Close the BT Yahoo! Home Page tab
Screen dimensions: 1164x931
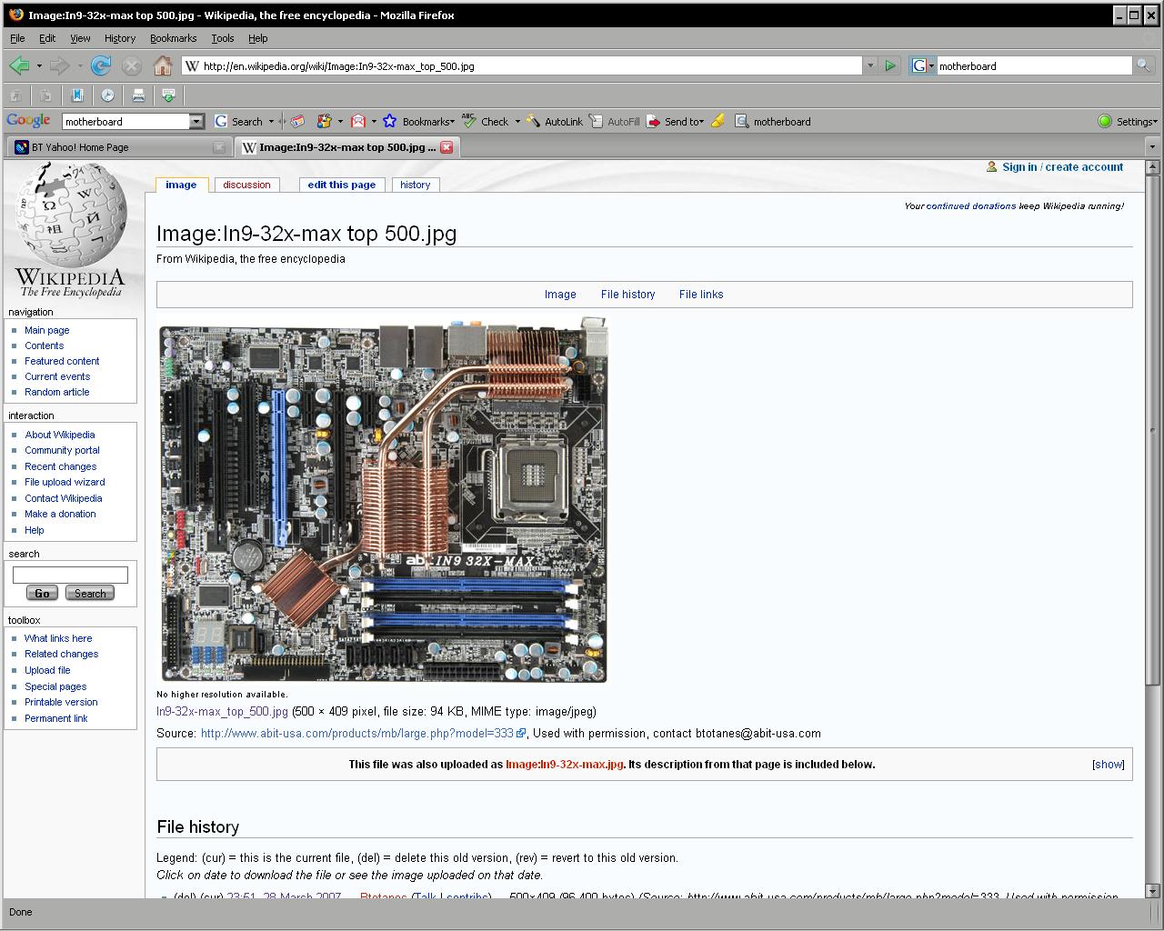[219, 146]
